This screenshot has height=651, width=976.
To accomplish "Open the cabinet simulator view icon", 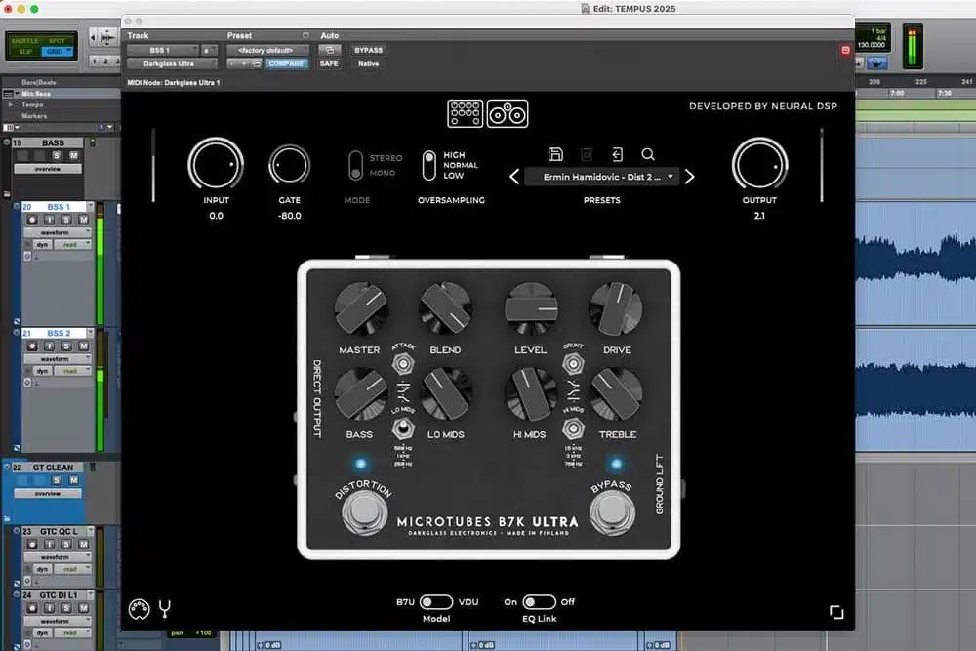I will 508,113.
